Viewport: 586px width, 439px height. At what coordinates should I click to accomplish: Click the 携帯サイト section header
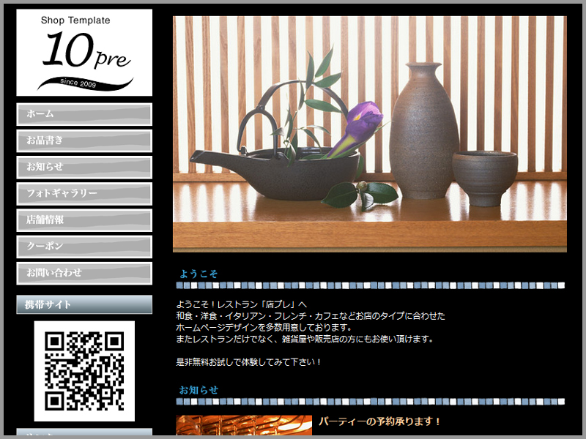point(84,304)
